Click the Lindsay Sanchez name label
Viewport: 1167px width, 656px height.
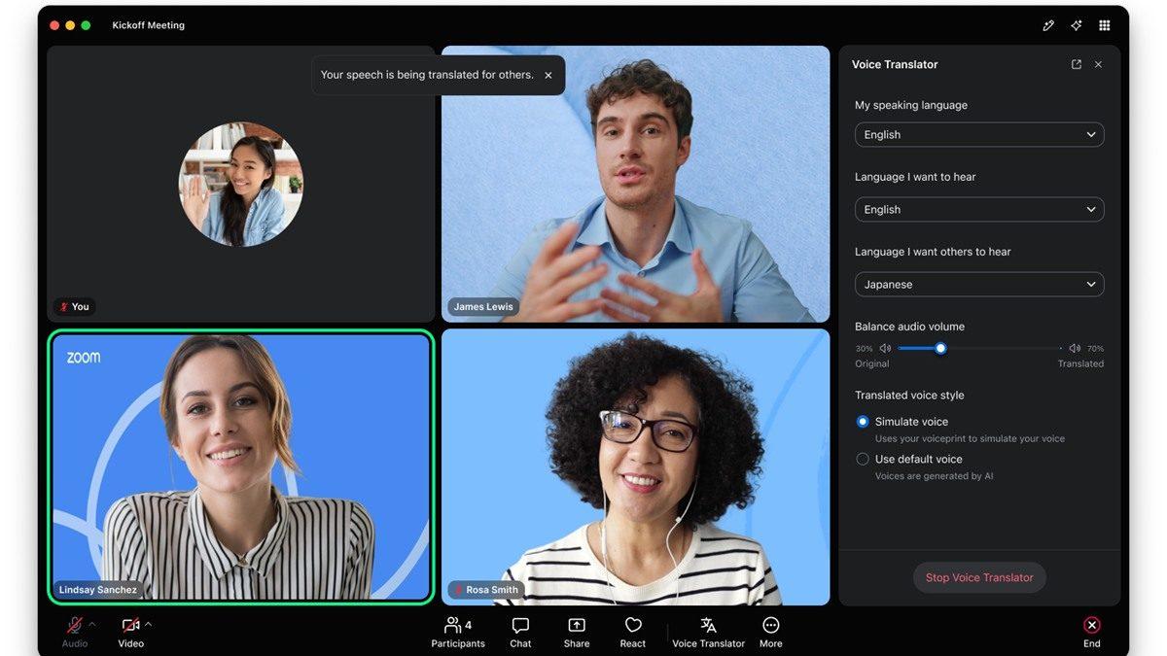point(97,590)
